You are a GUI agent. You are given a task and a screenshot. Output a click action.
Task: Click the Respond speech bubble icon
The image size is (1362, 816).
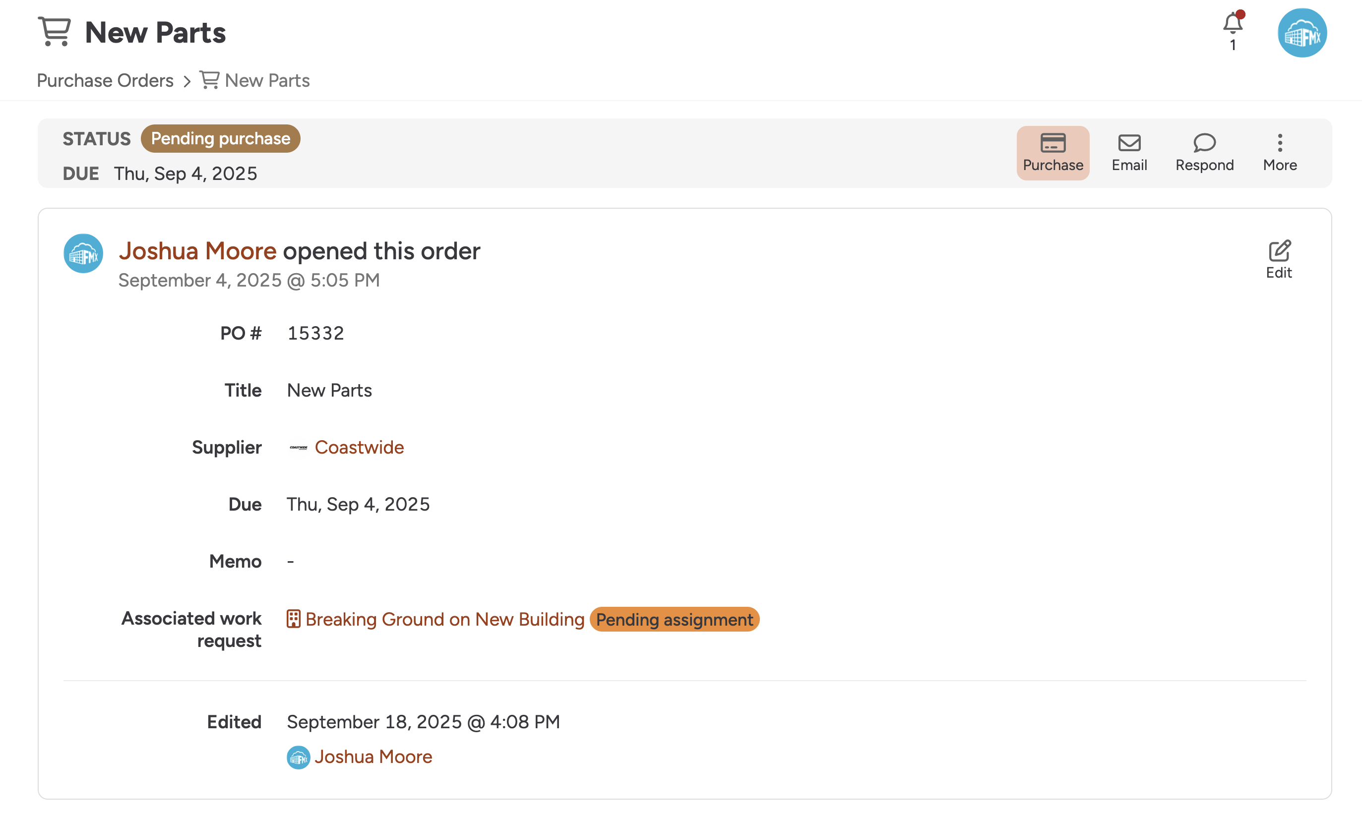click(1204, 143)
